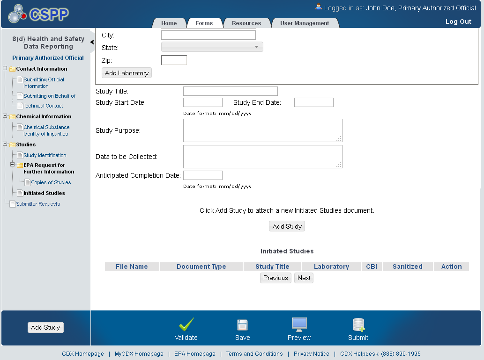Collapse the Studies tree node
This screenshot has height=360, width=484.
coord(5,144)
